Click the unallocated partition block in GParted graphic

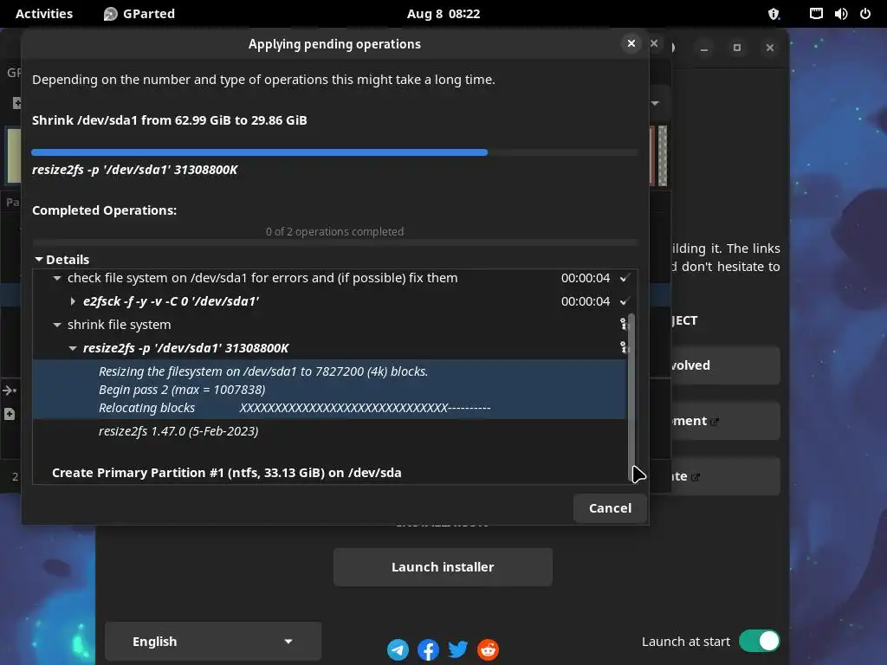coord(663,156)
